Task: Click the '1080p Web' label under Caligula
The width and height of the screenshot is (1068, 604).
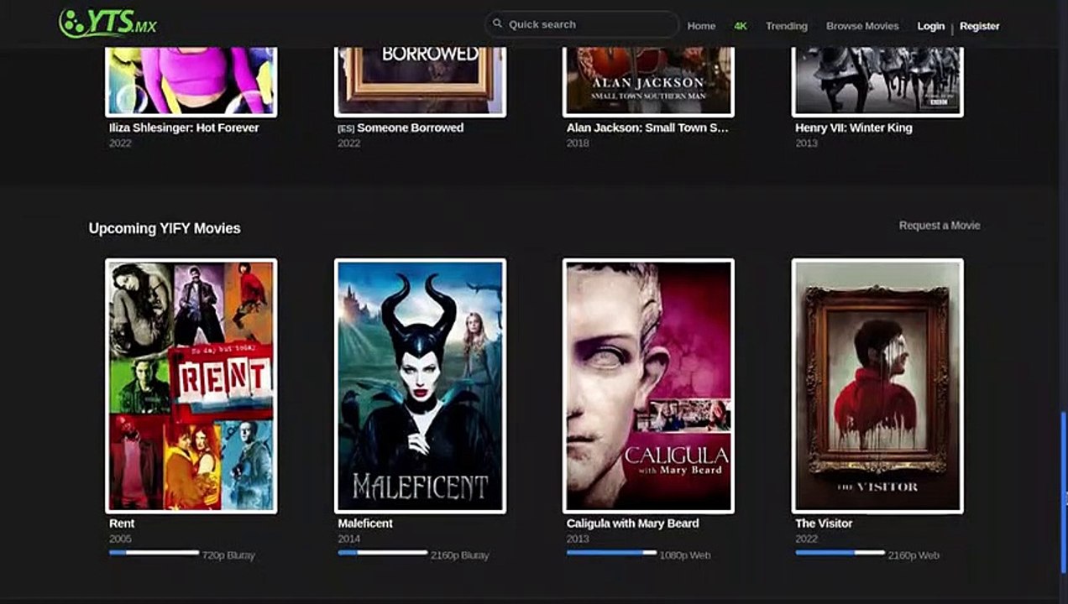Action: tap(685, 555)
